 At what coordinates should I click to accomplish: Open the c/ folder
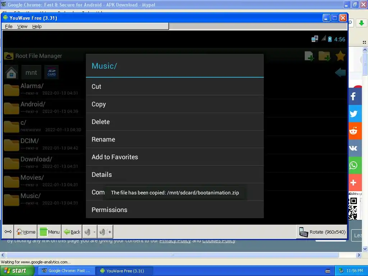[43, 126]
